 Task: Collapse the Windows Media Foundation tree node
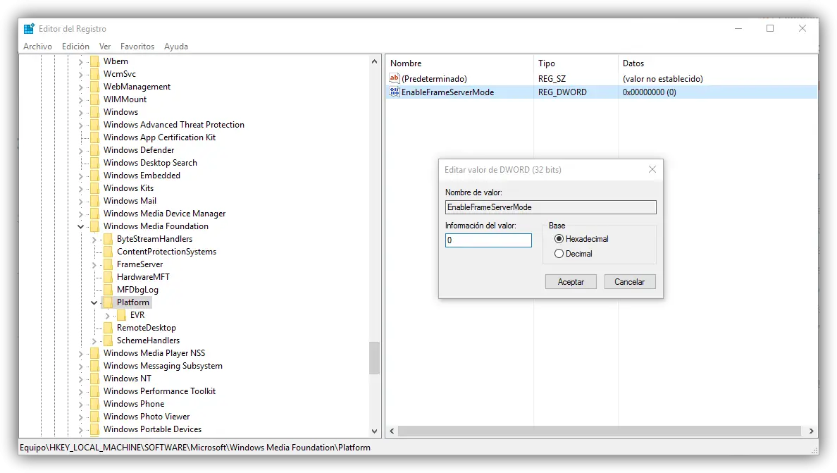(80, 226)
